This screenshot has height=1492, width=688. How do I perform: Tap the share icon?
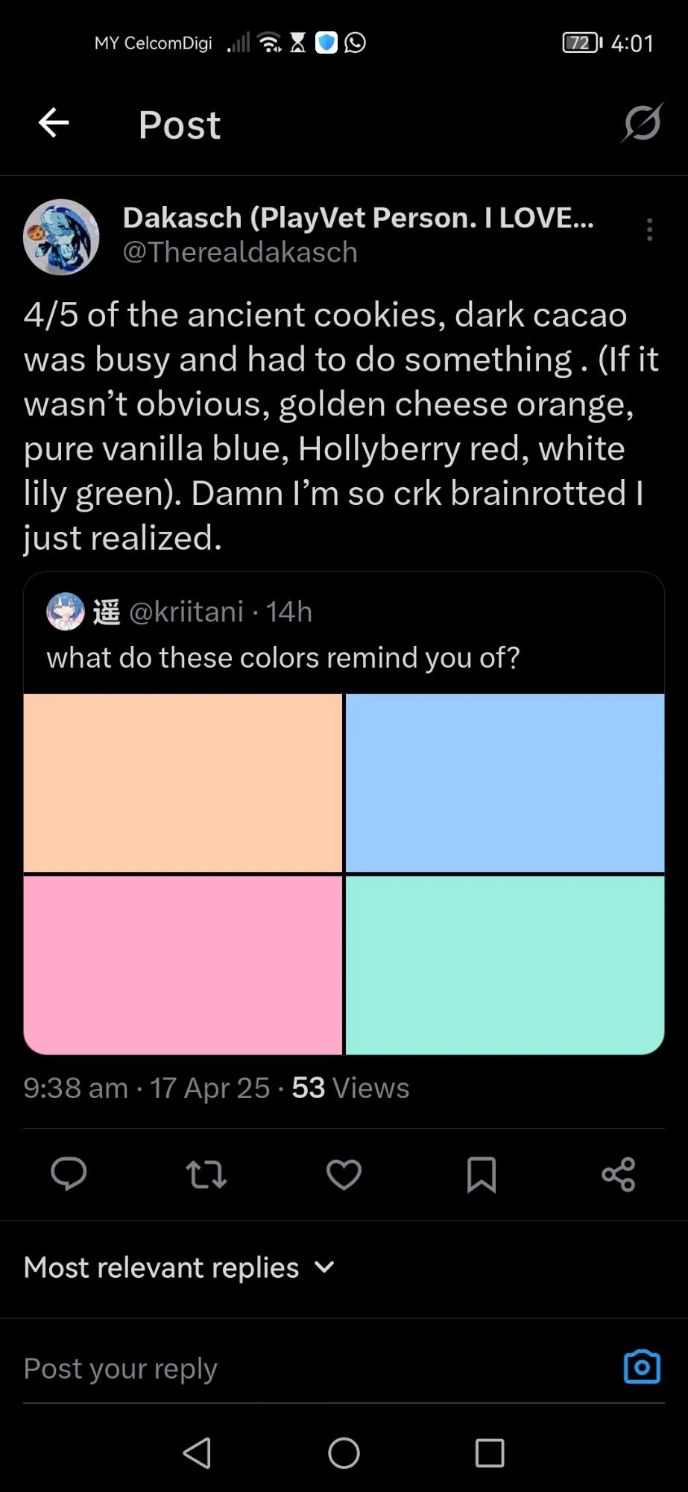point(618,1174)
